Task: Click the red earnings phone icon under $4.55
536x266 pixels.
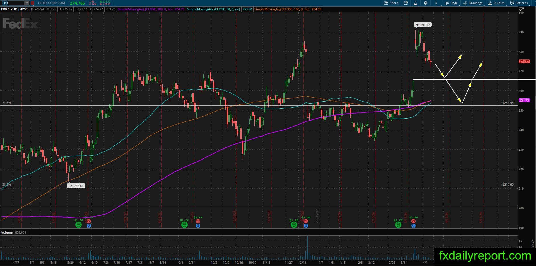Action: click(x=198, y=221)
